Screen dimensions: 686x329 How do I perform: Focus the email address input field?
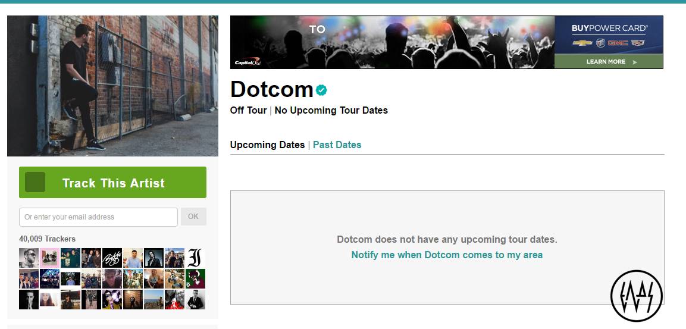[98, 217]
